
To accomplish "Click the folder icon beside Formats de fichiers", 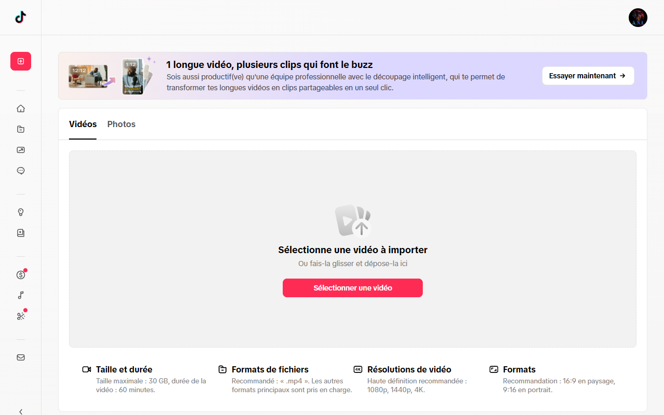I will (x=223, y=369).
